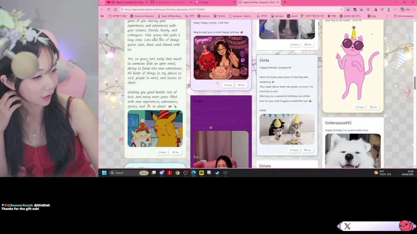
Task: Click the taskbar Search box
Action: (x=129, y=173)
